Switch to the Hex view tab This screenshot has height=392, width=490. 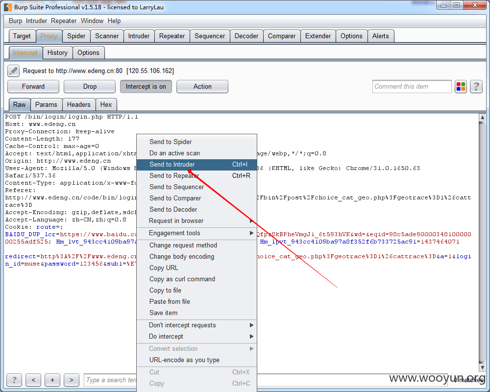pos(106,105)
